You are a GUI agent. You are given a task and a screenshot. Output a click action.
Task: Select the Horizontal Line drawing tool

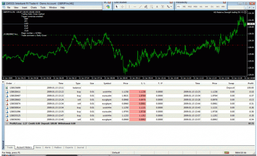coord(135,7)
